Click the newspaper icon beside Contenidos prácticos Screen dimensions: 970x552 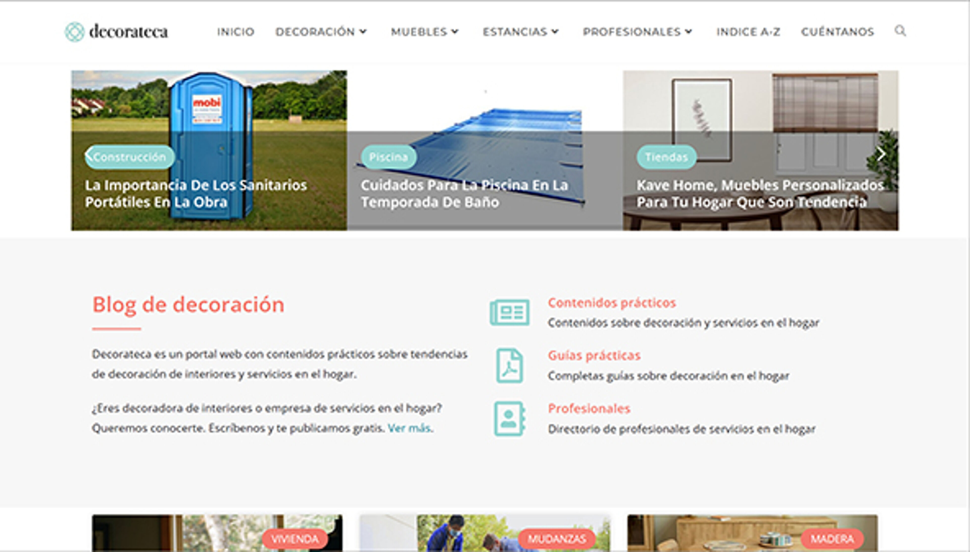tap(510, 313)
